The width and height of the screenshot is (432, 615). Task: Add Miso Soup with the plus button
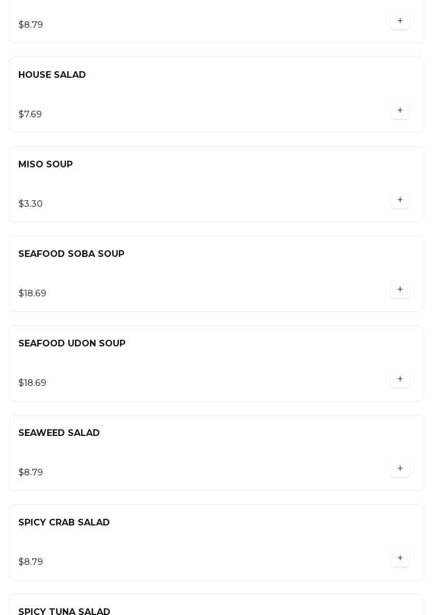400,200
